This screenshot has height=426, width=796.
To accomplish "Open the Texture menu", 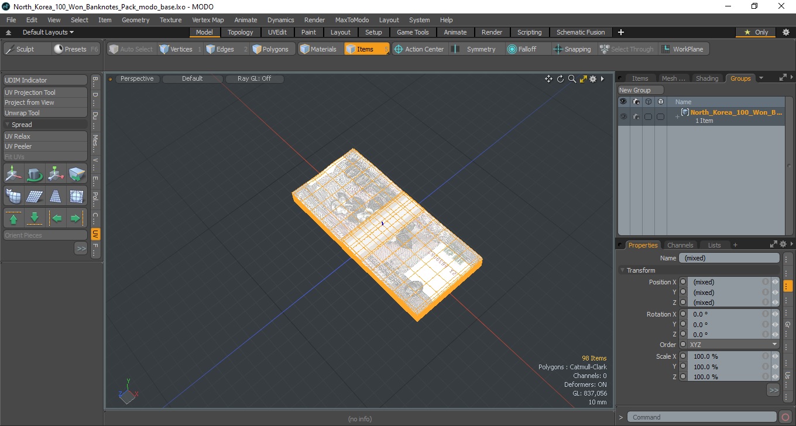I will click(x=170, y=20).
